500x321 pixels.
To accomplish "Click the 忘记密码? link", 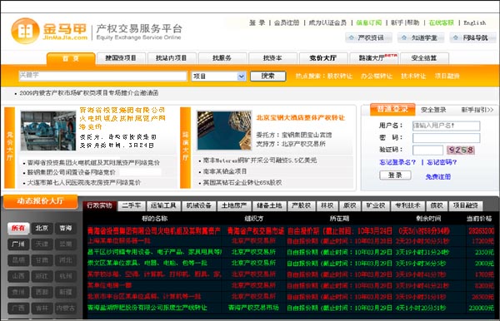I will [442, 162].
